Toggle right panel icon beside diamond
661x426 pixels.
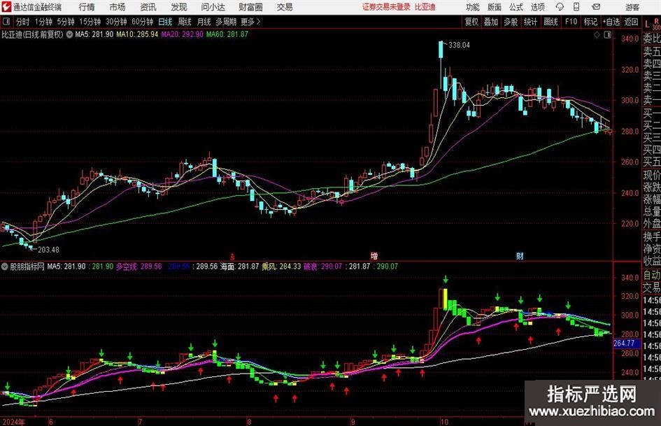pos(607,35)
